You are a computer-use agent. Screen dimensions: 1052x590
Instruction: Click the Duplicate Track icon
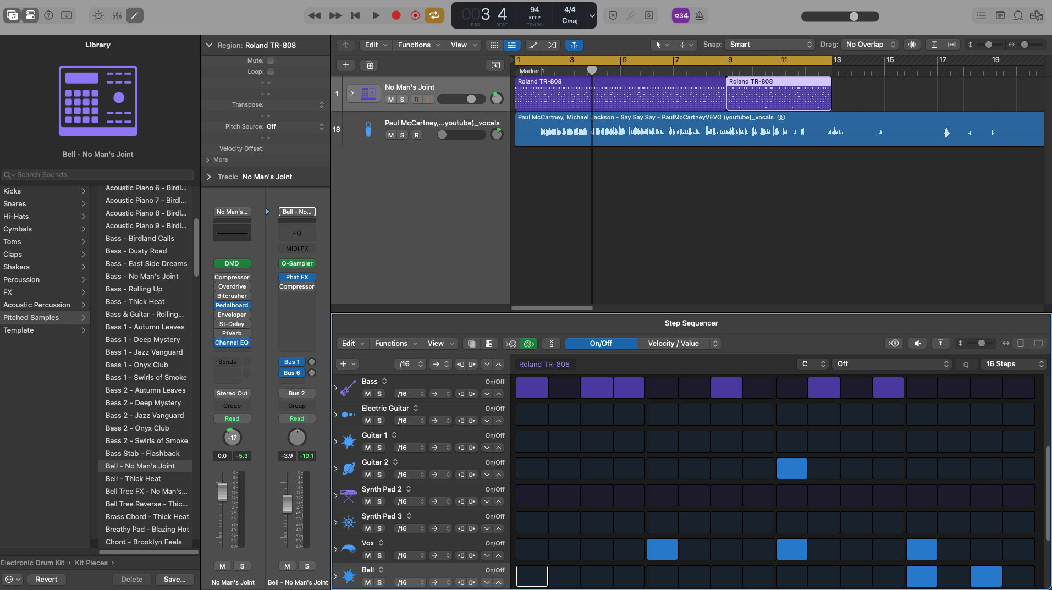(x=370, y=65)
